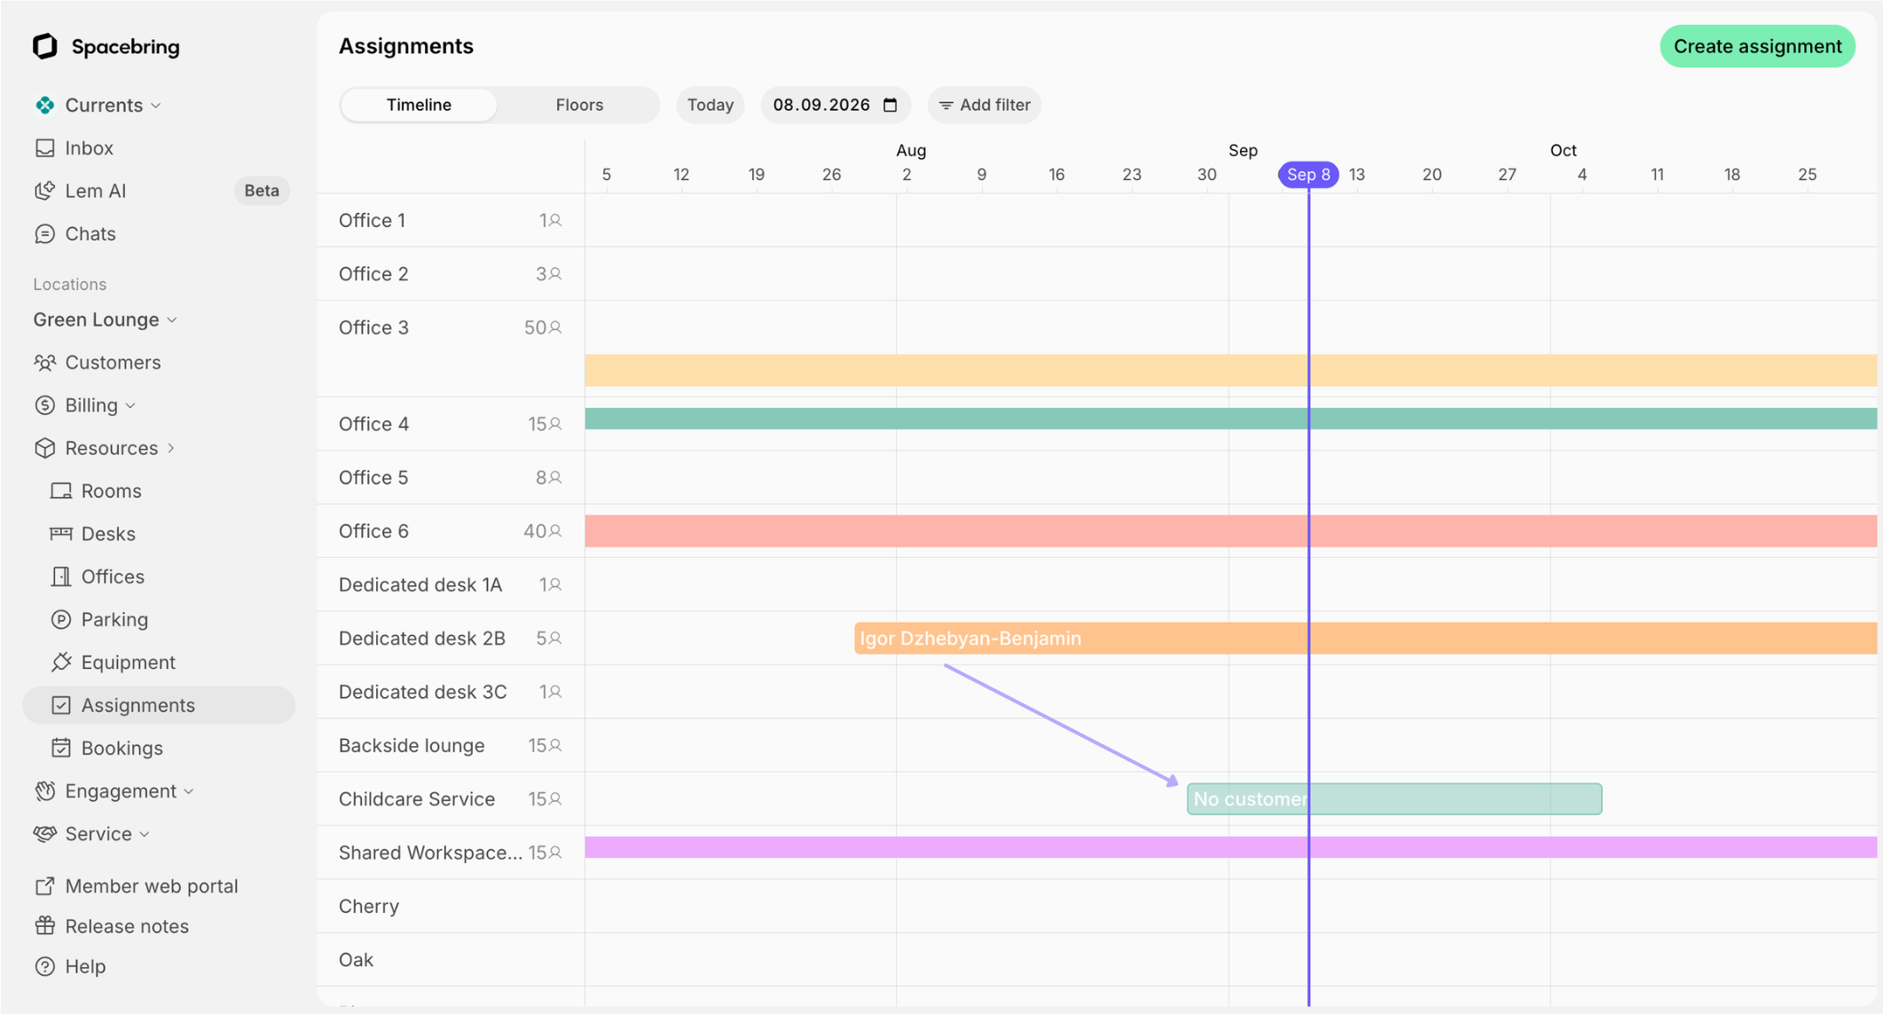This screenshot has width=1883, height=1014.
Task: Expand the Engagement submenu chevron
Action: [189, 791]
